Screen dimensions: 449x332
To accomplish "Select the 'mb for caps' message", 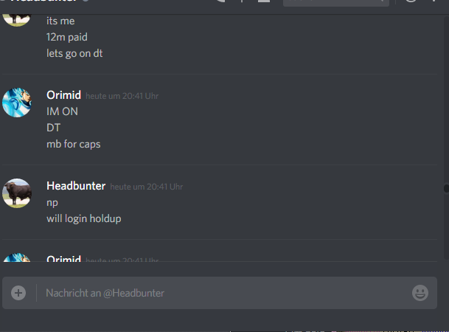I will pos(74,144).
